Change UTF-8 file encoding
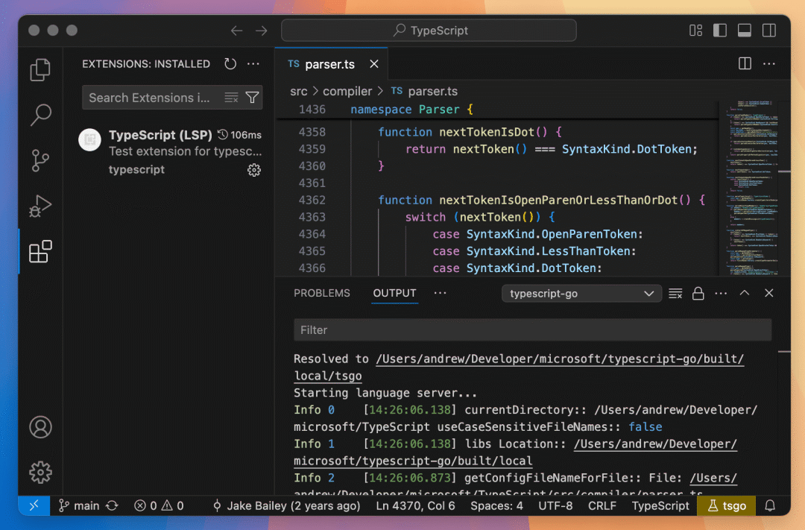This screenshot has height=530, width=805. coord(555,506)
